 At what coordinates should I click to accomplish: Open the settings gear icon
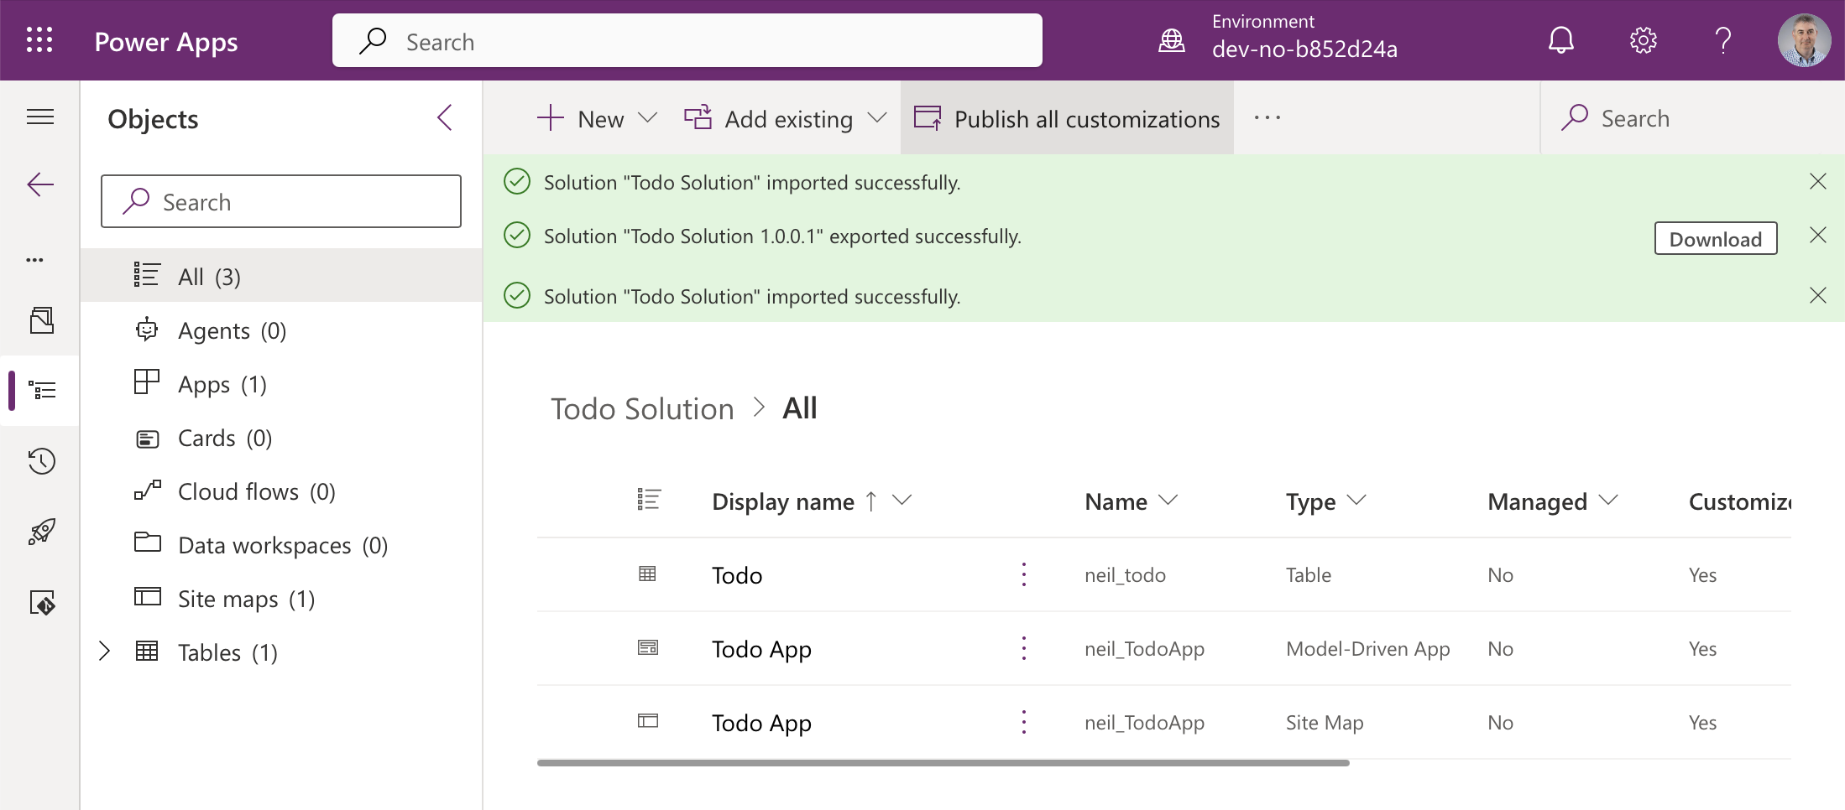tap(1643, 40)
